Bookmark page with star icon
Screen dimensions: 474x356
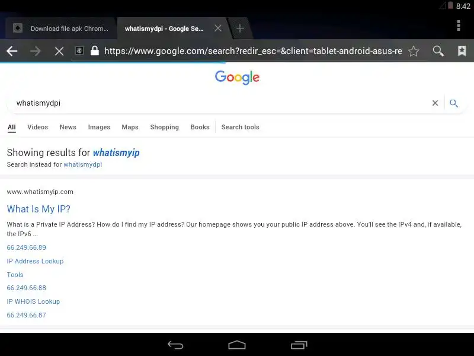[414, 51]
